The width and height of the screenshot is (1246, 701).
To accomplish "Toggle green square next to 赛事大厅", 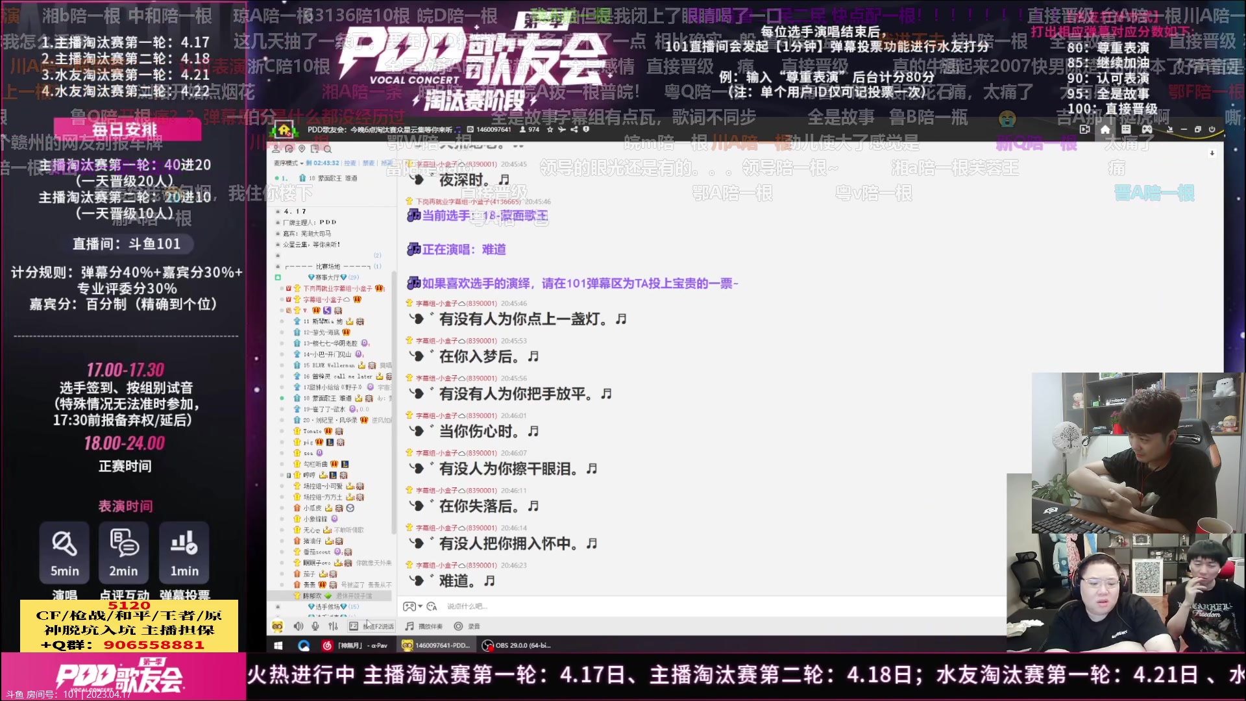I will click(278, 277).
